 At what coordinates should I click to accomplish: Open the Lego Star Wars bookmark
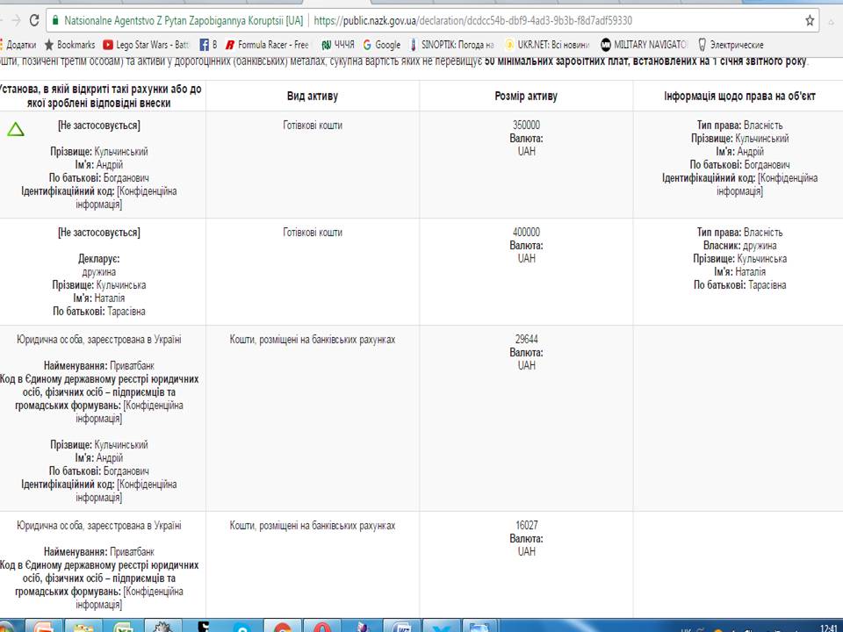coord(145,45)
